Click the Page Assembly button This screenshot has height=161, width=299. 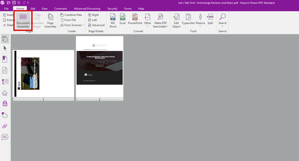(x=50, y=21)
